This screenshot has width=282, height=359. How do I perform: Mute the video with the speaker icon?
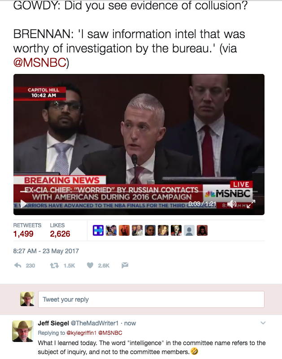point(232,203)
